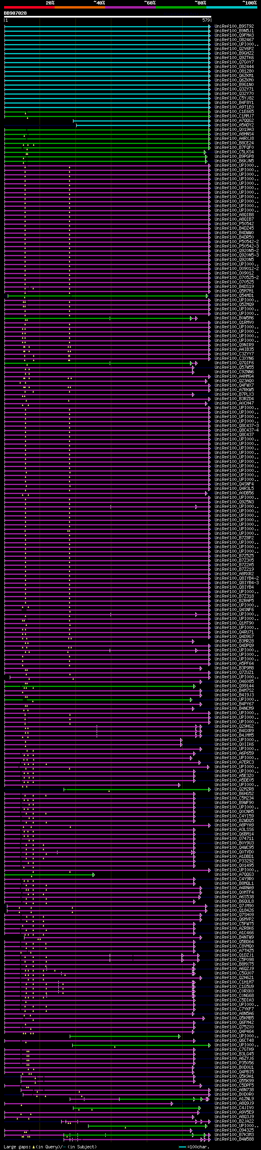
Task: Select hit label UniRef100_Q6ZKM1
Action: [234, 76]
